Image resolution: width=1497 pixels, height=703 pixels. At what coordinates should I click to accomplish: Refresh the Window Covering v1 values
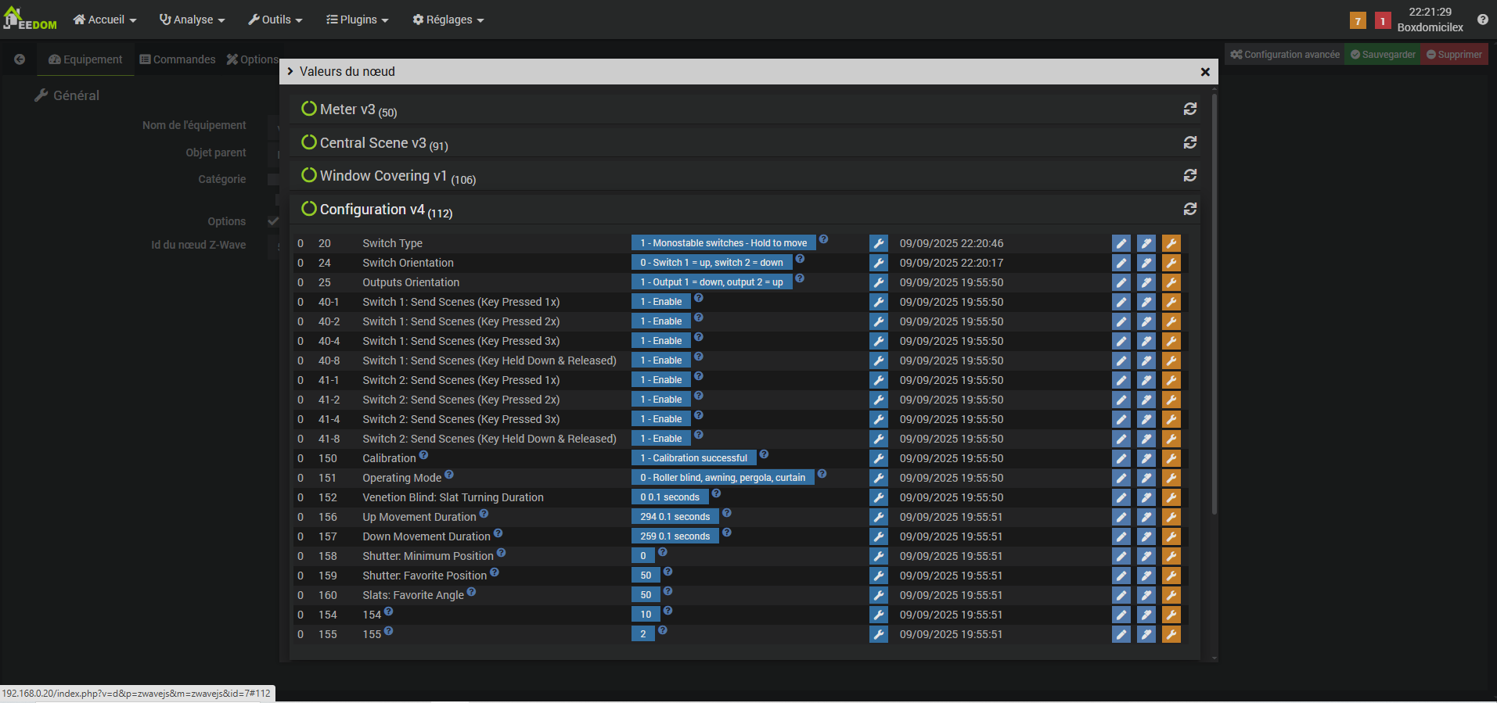1189,176
